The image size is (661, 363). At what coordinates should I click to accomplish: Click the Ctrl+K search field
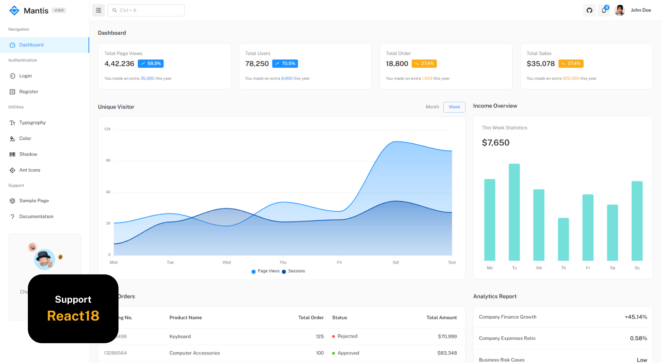(x=145, y=10)
